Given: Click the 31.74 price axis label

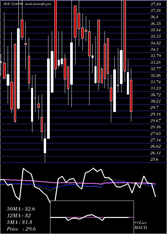Looking at the screenshot, I should coord(156,82).
